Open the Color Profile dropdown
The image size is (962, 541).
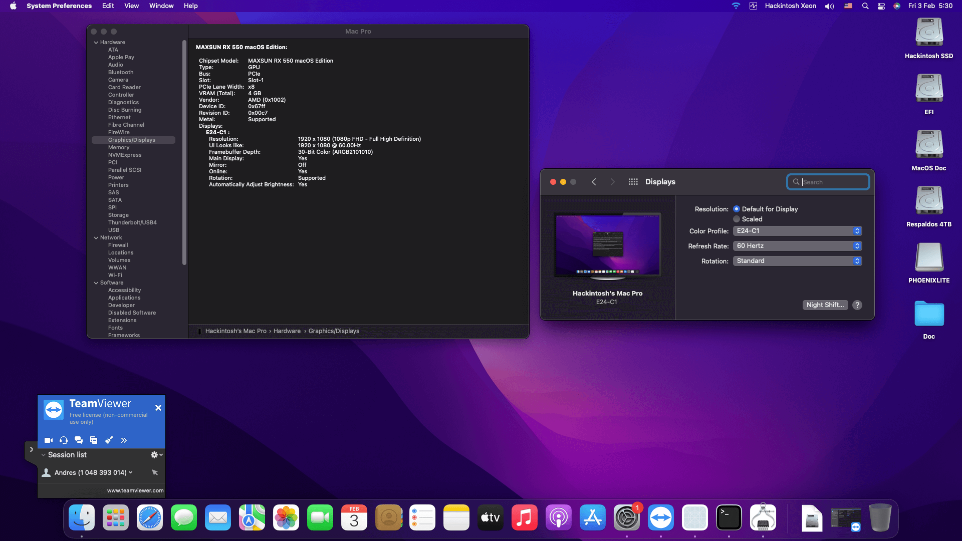tap(797, 231)
